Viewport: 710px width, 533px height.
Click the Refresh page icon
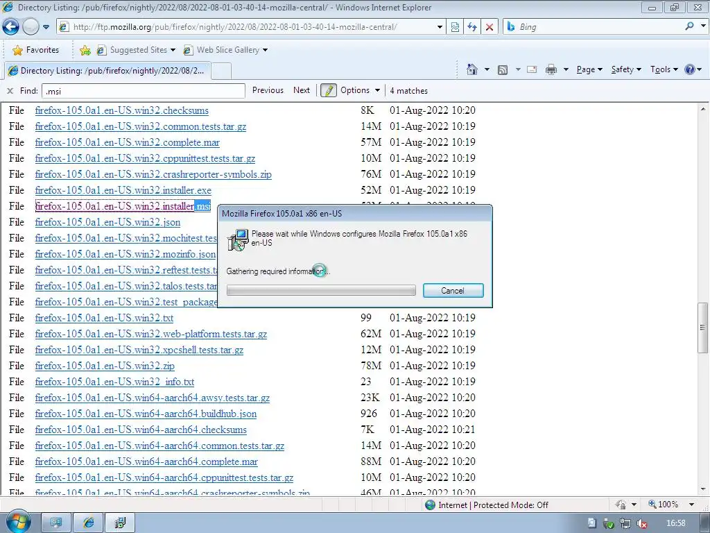click(472, 27)
